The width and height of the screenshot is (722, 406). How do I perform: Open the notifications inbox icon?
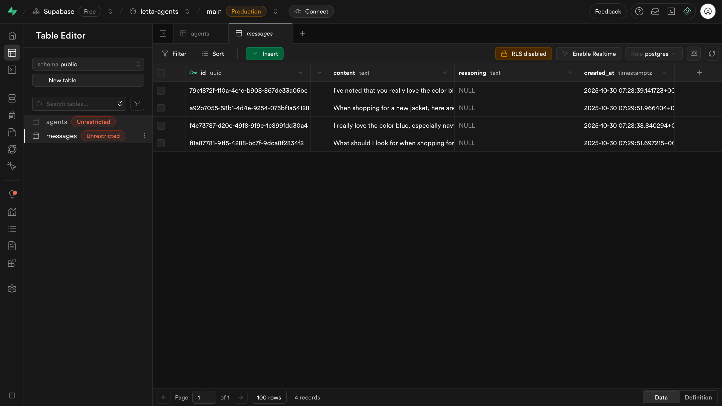pyautogui.click(x=655, y=11)
